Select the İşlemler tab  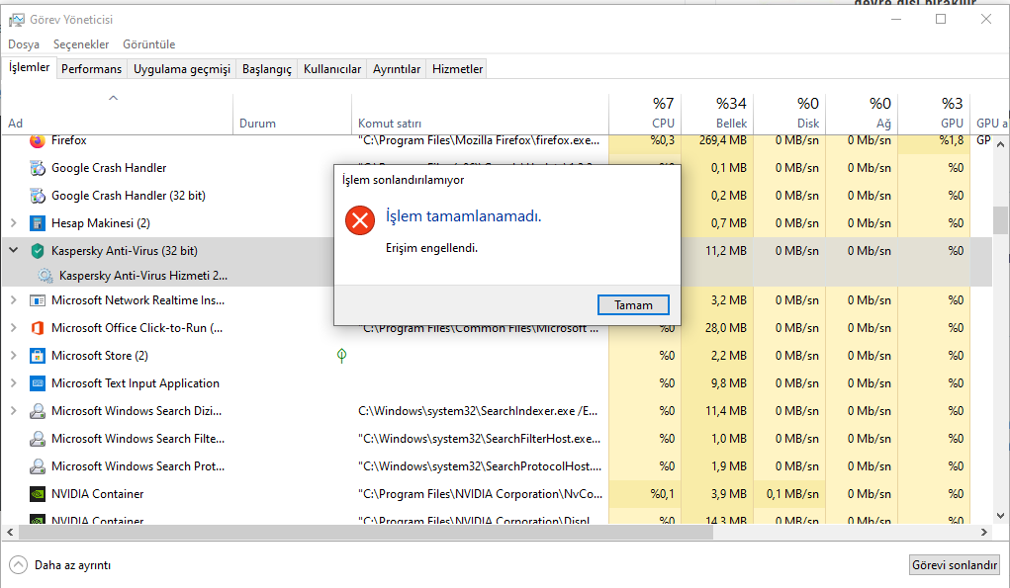click(x=29, y=67)
